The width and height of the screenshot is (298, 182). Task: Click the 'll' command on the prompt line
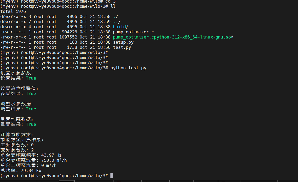[x=113, y=6]
